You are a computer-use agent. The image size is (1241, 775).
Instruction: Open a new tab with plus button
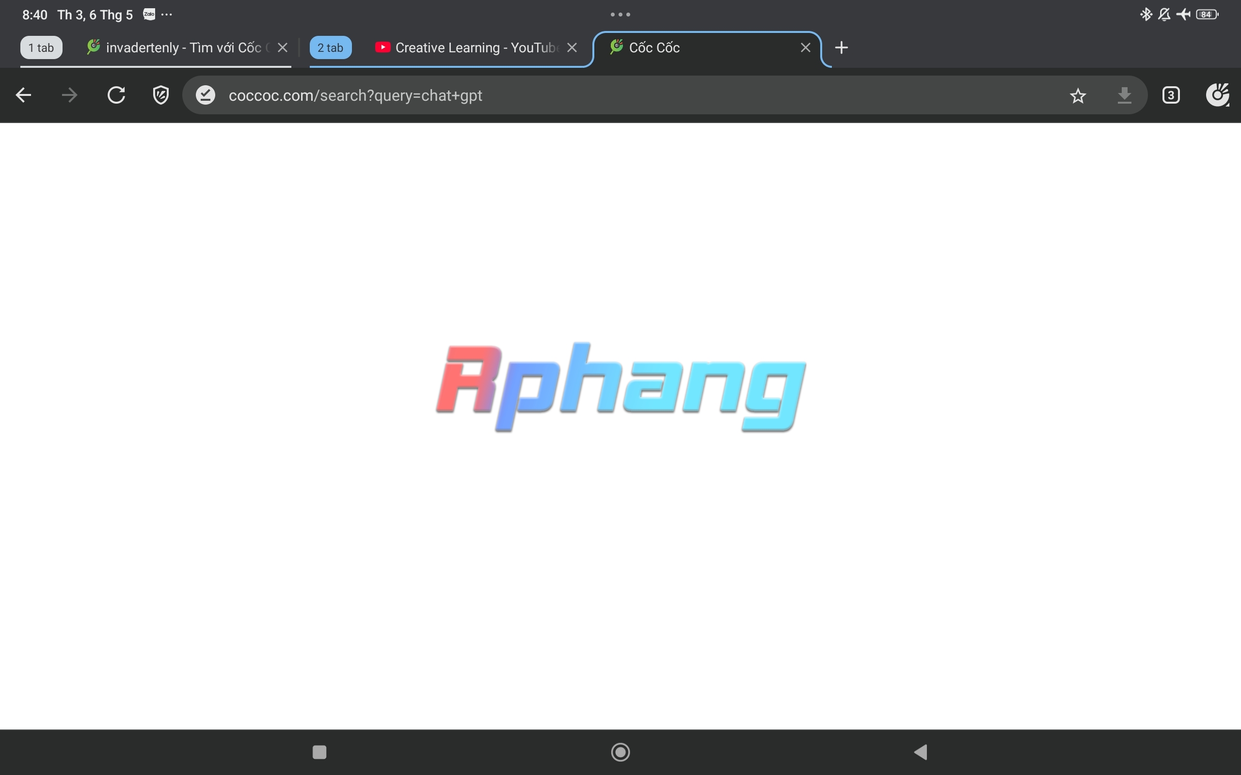pyautogui.click(x=842, y=47)
